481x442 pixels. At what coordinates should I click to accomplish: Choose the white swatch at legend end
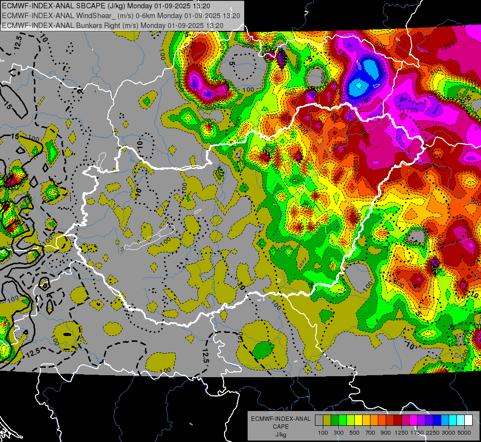pyautogui.click(x=468, y=420)
